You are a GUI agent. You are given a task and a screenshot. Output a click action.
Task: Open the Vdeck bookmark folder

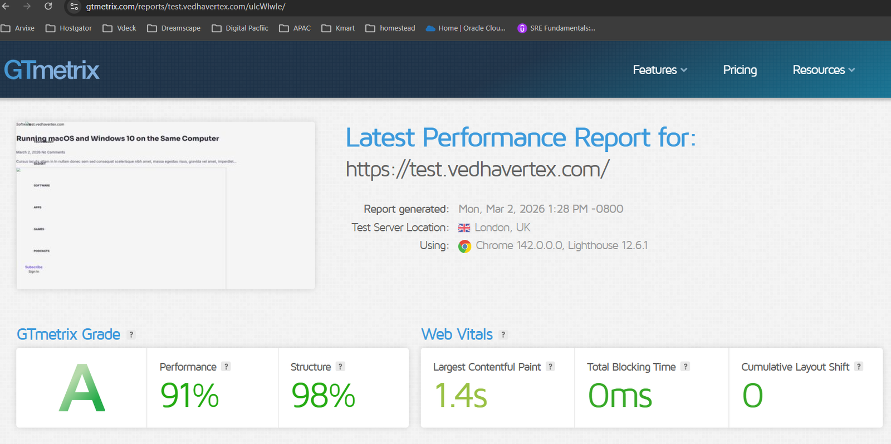[119, 28]
